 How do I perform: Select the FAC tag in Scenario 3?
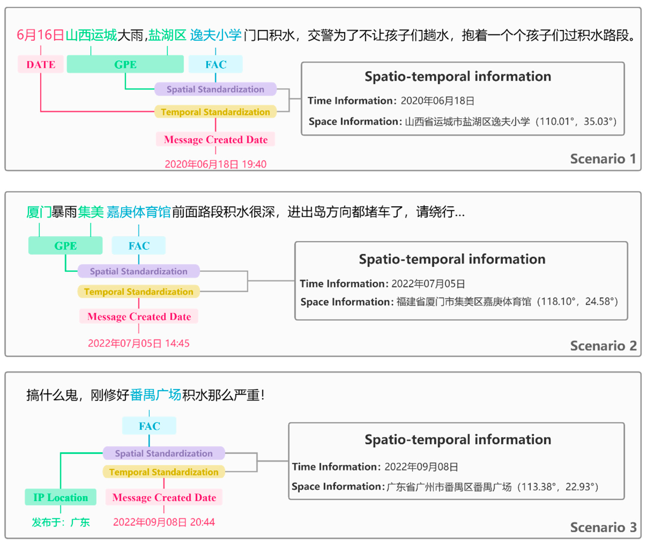(149, 425)
